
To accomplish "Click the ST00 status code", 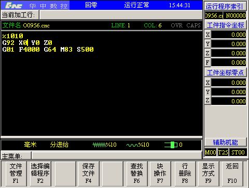I will pos(238,152).
